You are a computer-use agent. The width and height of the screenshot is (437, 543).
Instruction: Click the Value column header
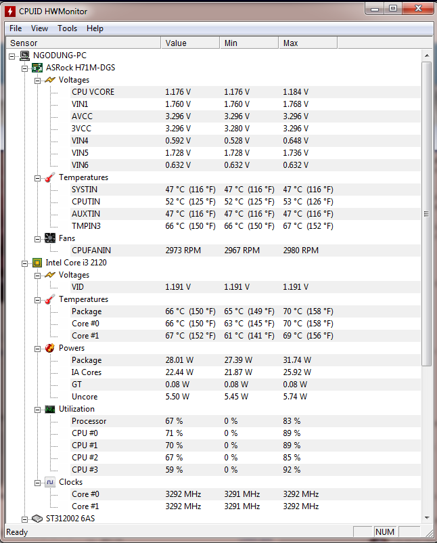pyautogui.click(x=191, y=43)
